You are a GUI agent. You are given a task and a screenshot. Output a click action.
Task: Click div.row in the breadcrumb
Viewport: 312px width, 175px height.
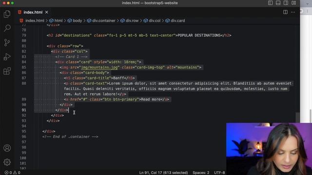[x=132, y=20]
